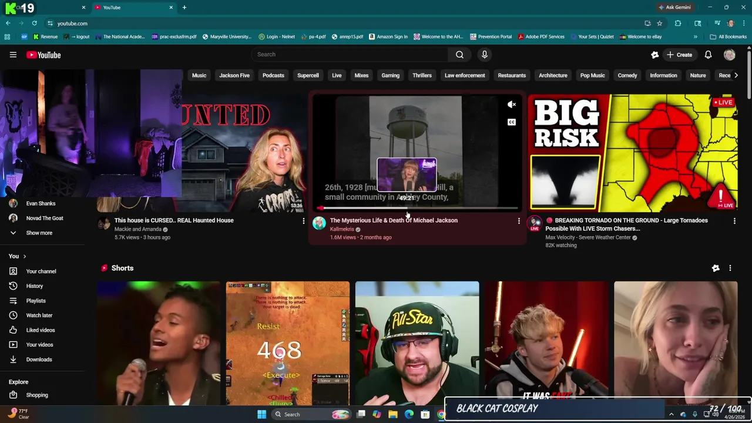
Task: Open All Bookmarks folder
Action: pos(728,36)
